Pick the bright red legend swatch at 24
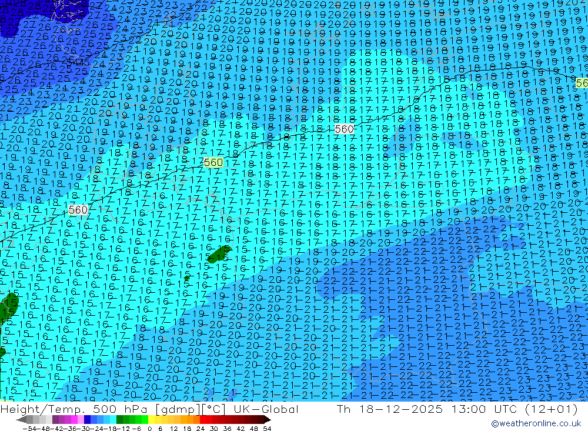The image size is (588, 431). pyautogui.click(x=203, y=420)
